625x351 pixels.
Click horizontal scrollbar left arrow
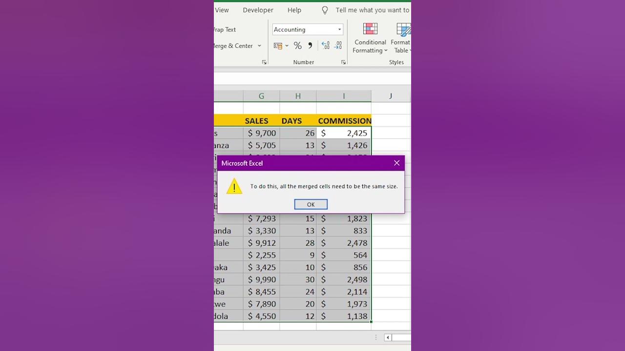pyautogui.click(x=388, y=337)
